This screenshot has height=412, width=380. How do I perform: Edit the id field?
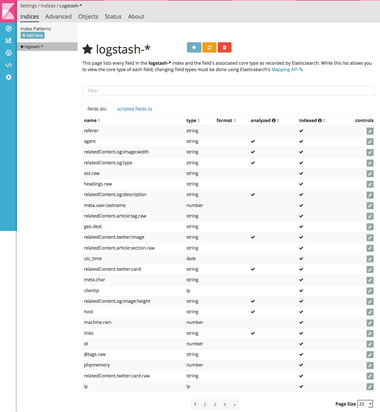(370, 344)
